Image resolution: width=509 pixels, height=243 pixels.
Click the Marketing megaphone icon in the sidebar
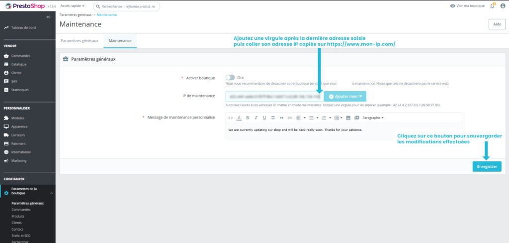click(x=6, y=161)
